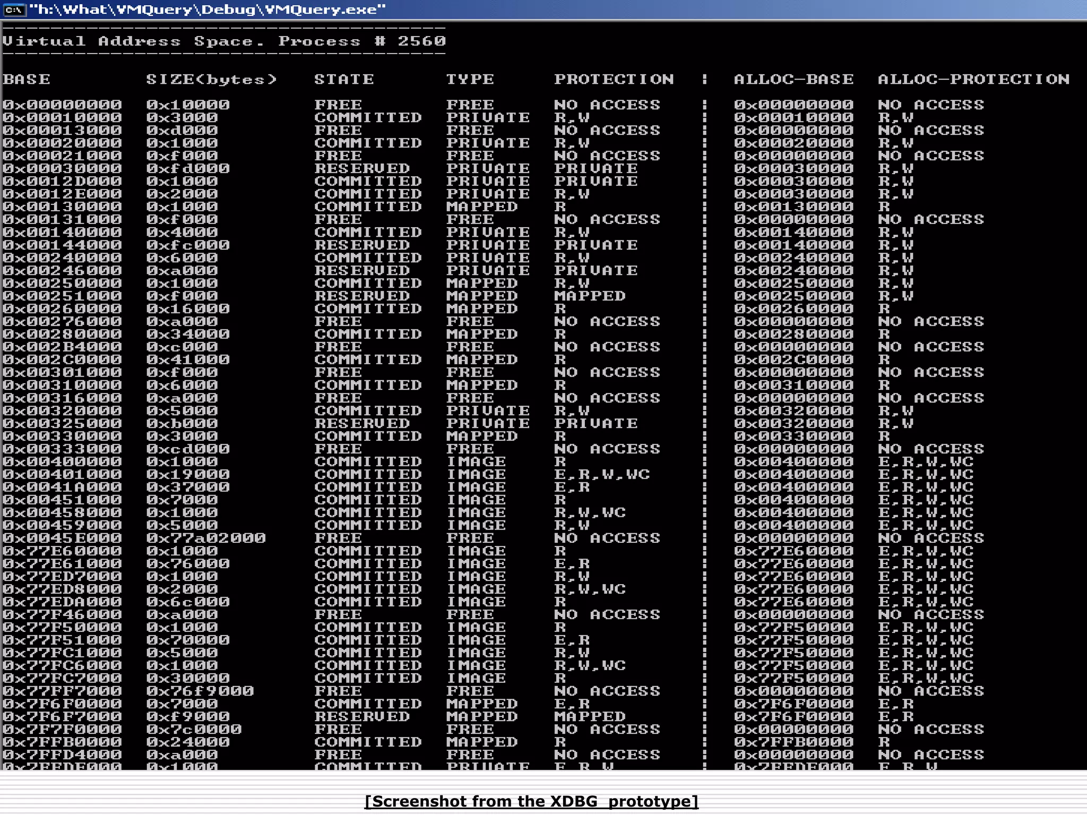Image resolution: width=1087 pixels, height=815 pixels.
Task: Click the ALLOC-BASE column header
Action: click(794, 80)
